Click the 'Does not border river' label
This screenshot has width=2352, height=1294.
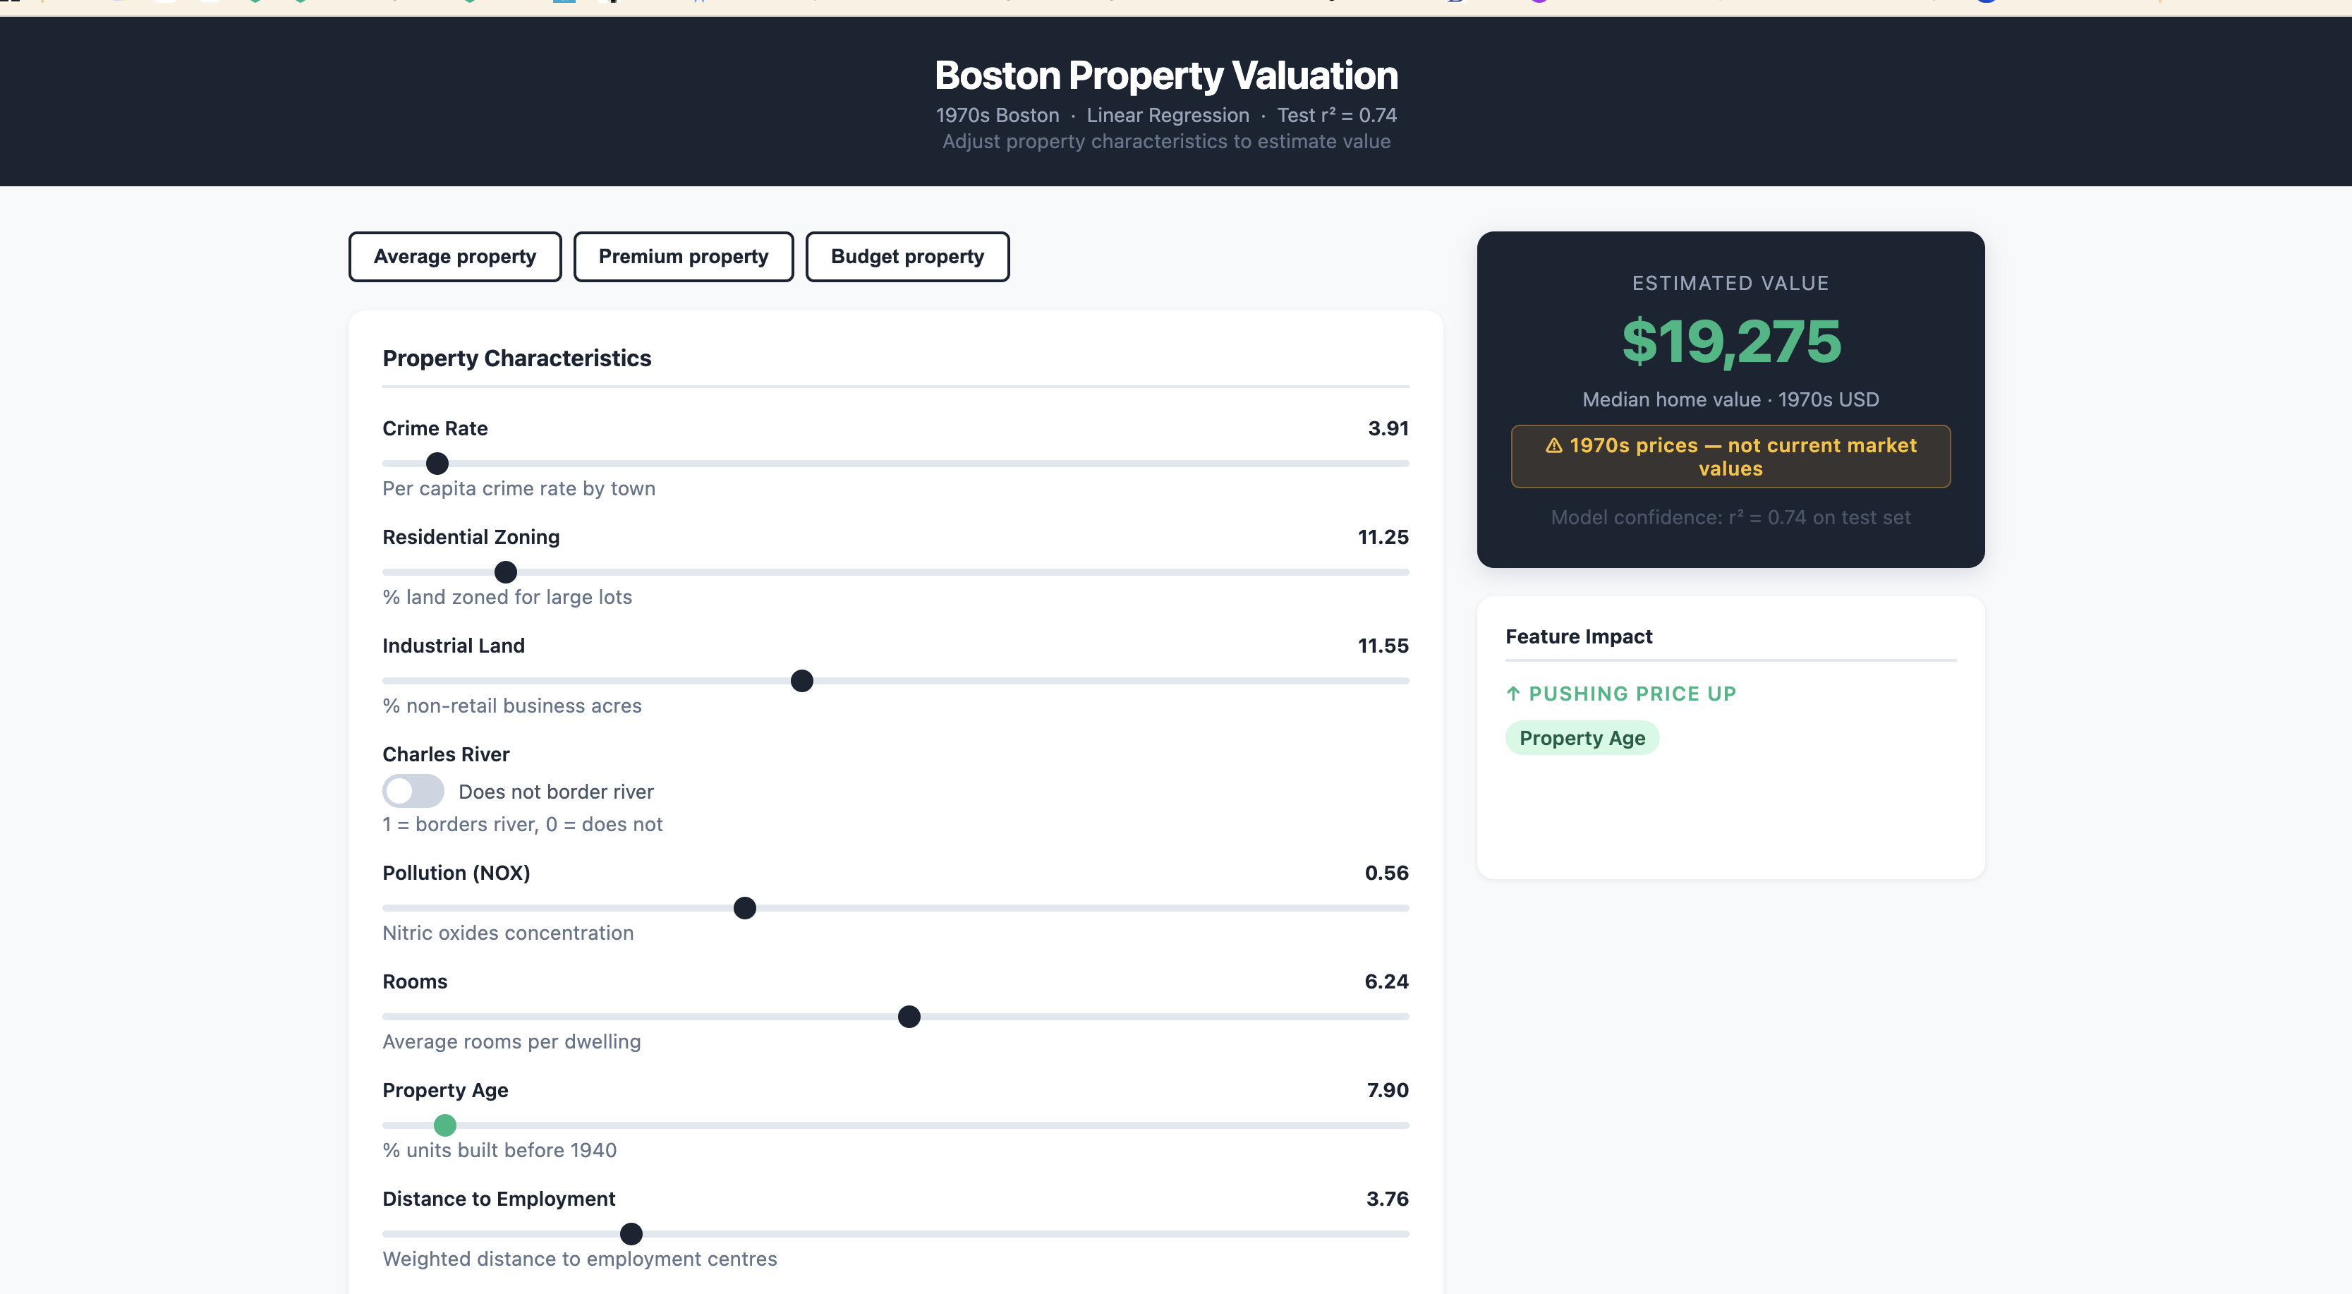pyautogui.click(x=556, y=792)
